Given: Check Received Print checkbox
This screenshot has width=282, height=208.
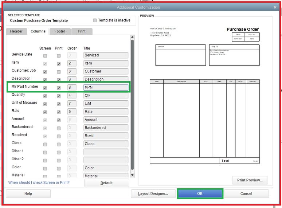Looking at the screenshot, I should click(x=59, y=136).
